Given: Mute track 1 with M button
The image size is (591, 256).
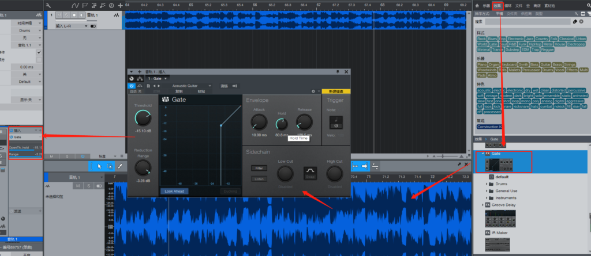Looking at the screenshot, I should point(59,14).
